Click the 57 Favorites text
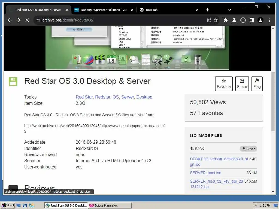This screenshot has height=209, width=279. click(207, 113)
